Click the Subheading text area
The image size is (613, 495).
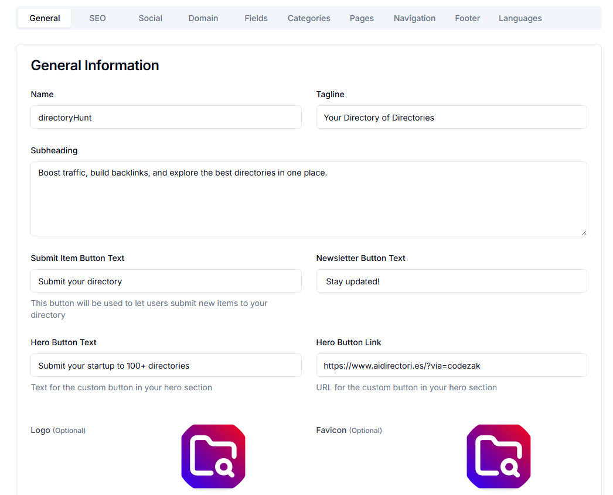point(309,199)
